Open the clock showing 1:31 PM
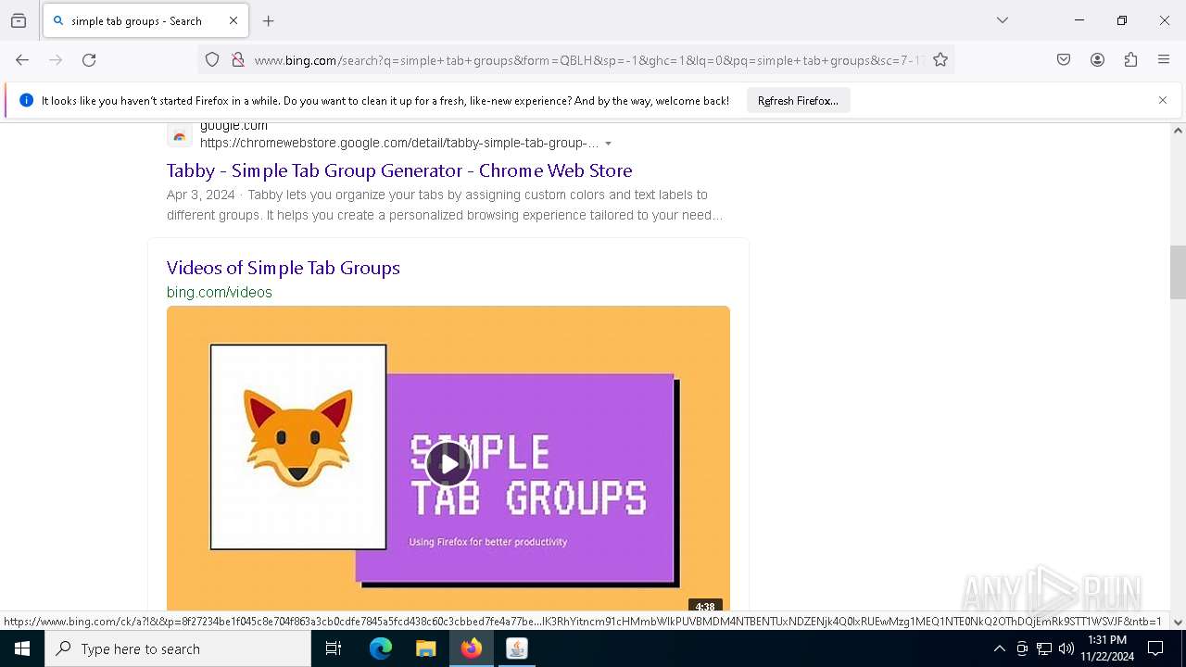The width and height of the screenshot is (1186, 667). (1107, 648)
